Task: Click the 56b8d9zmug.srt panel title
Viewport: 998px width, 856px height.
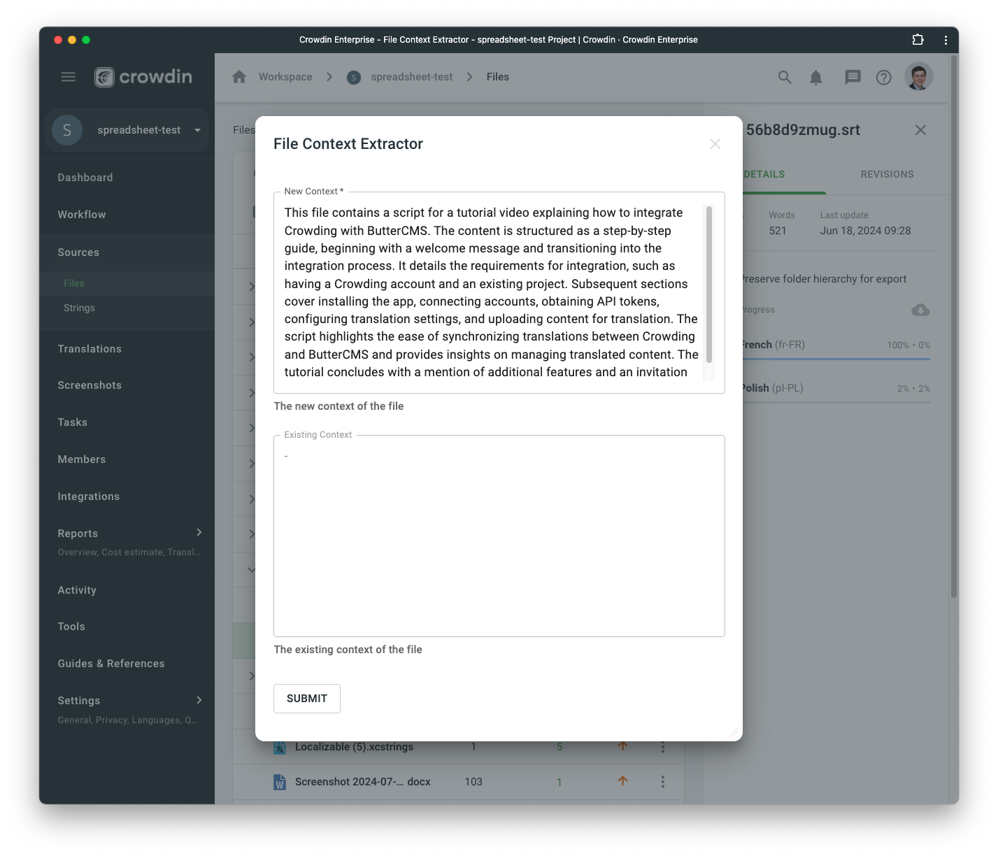Action: tap(803, 130)
